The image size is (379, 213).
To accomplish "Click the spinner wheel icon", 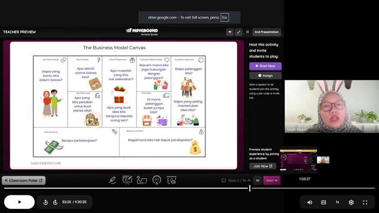I will coord(157,180).
